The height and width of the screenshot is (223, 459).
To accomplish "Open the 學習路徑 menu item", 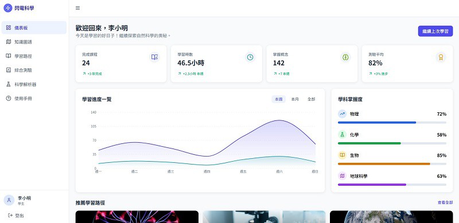I will click(34, 56).
